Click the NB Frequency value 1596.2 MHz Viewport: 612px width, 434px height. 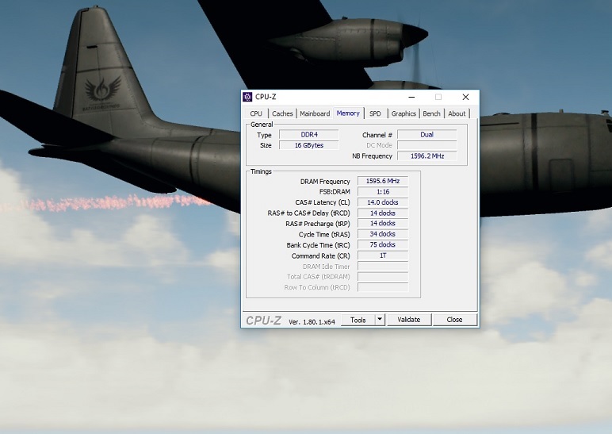[x=427, y=156]
